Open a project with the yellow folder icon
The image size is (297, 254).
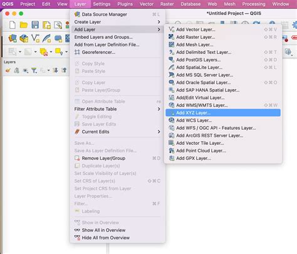[24, 25]
